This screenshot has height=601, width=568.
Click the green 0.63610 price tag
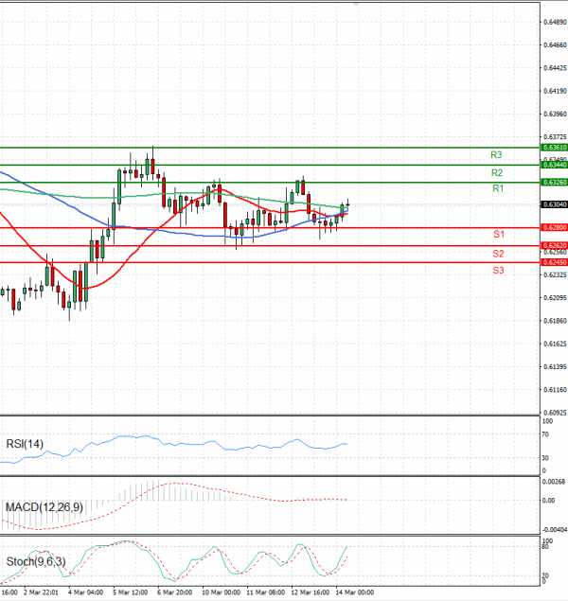click(x=553, y=148)
